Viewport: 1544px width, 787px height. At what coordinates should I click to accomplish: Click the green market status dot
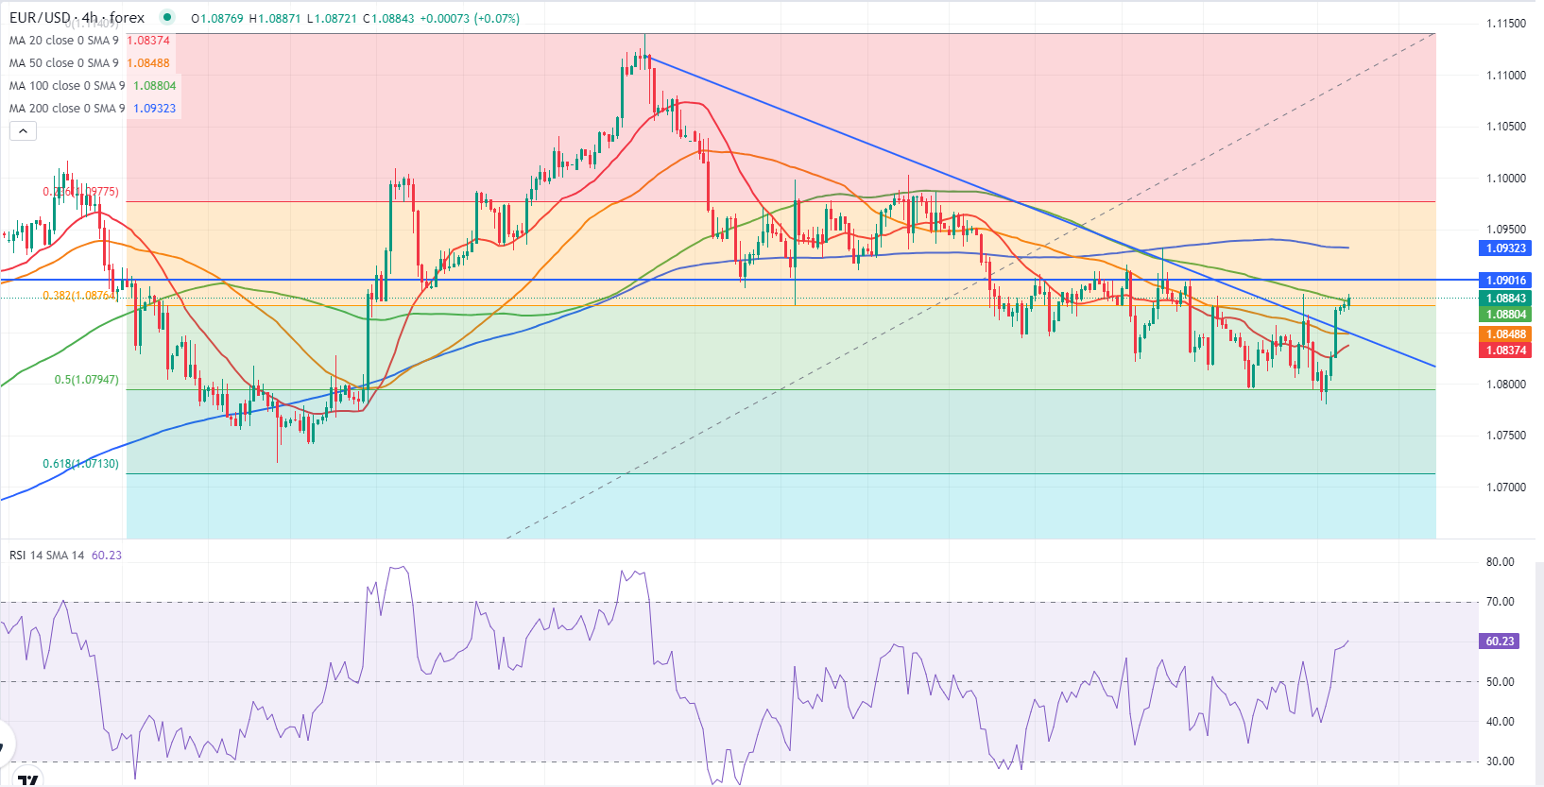[x=167, y=17]
